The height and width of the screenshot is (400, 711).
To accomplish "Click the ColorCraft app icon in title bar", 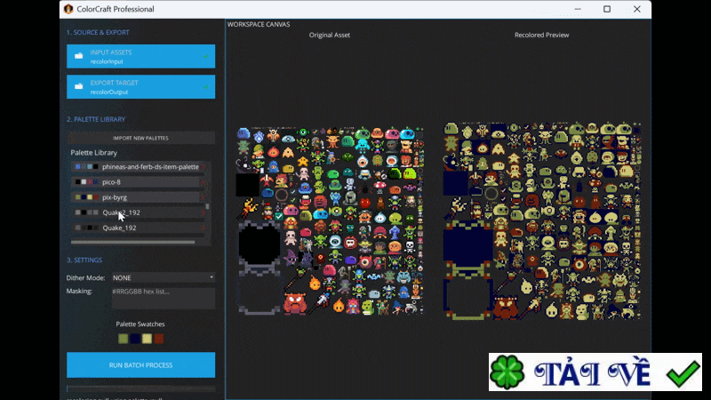I will 68,9.
